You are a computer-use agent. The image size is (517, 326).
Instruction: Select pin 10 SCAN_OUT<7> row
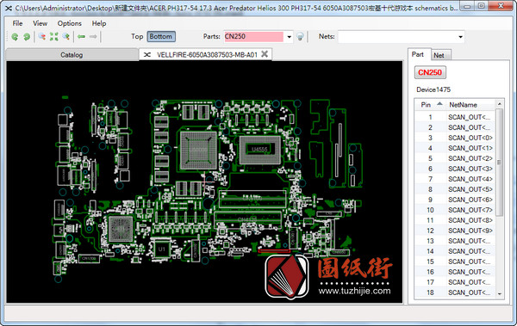coord(455,210)
